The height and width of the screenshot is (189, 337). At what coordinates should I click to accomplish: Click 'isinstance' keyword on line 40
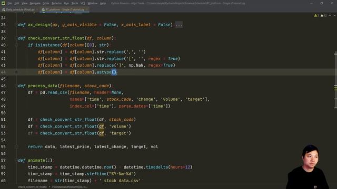[47, 45]
